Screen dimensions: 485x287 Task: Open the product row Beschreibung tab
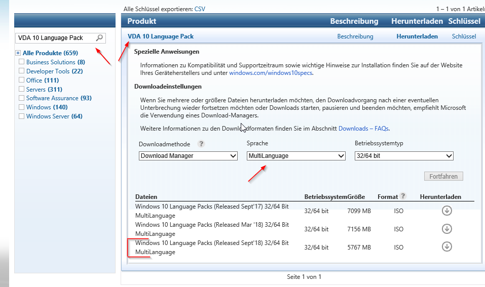355,36
